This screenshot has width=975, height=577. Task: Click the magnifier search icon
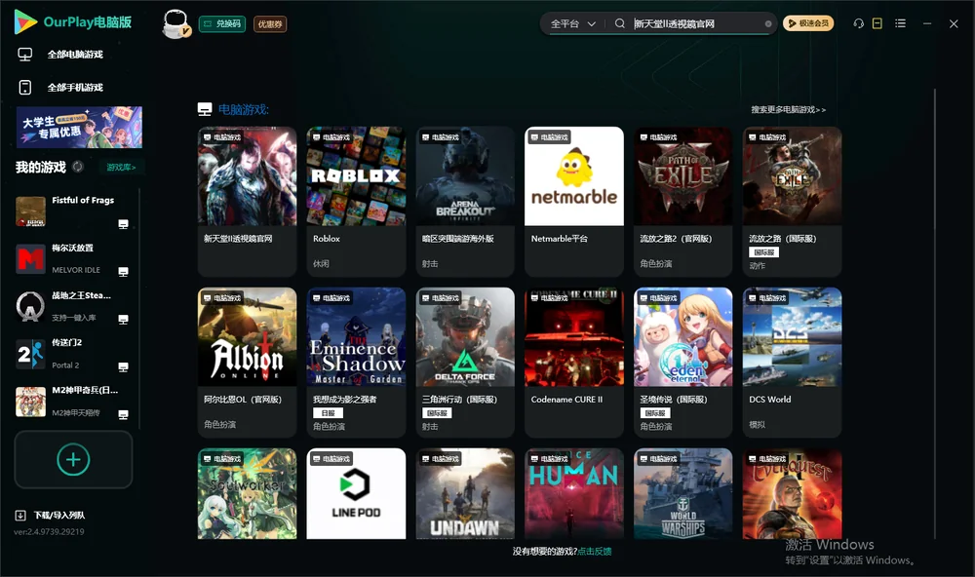620,23
